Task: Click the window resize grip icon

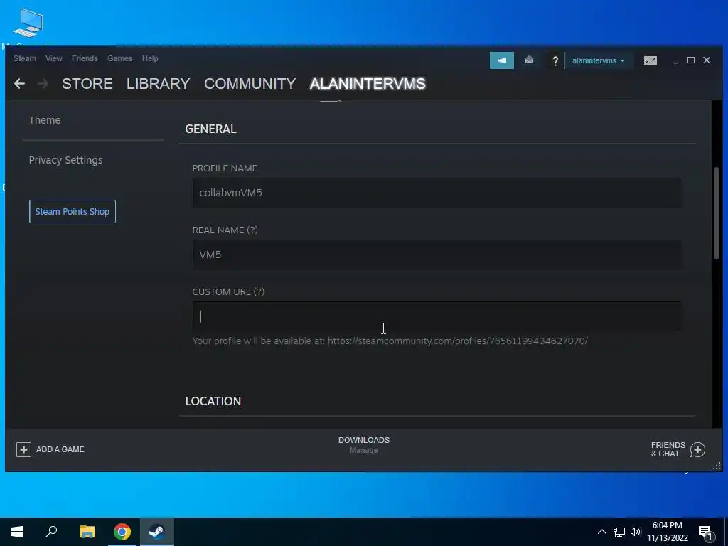Action: click(x=717, y=466)
